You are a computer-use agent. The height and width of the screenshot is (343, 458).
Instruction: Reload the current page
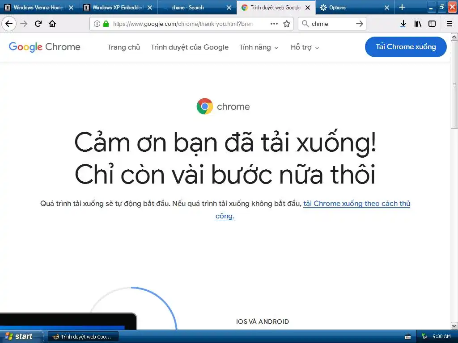click(38, 24)
